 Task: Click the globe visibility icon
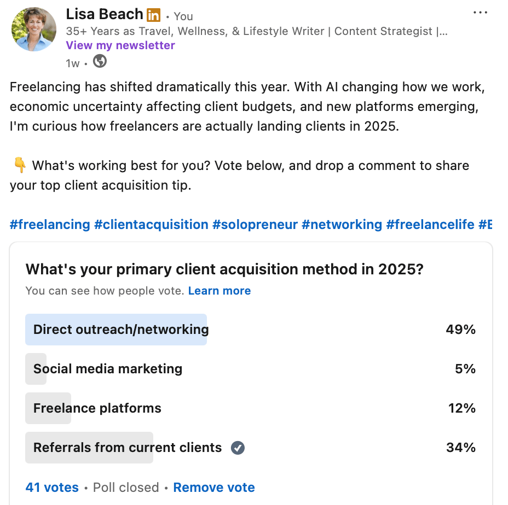(100, 62)
